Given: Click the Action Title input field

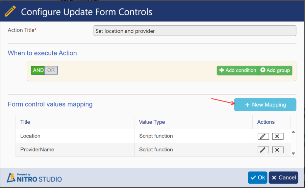Looking at the screenshot, I should click(x=195, y=31).
